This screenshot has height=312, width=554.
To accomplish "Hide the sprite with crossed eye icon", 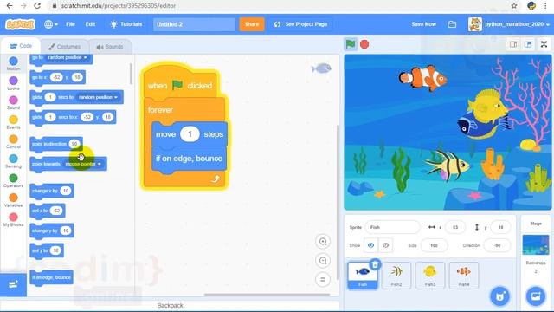I will pyautogui.click(x=385, y=245).
